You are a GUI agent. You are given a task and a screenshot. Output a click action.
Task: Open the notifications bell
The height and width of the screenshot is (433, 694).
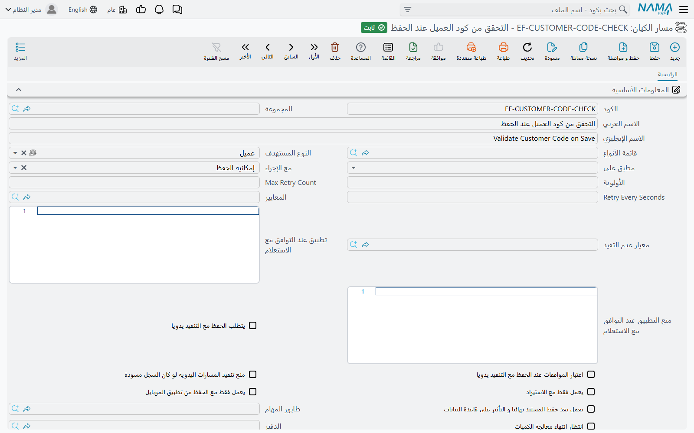(x=159, y=10)
